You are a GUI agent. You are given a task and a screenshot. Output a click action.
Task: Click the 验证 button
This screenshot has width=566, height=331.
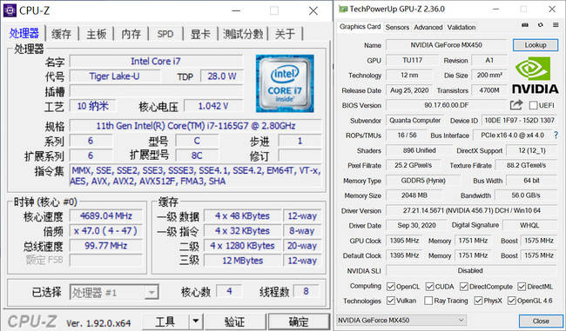click(234, 321)
